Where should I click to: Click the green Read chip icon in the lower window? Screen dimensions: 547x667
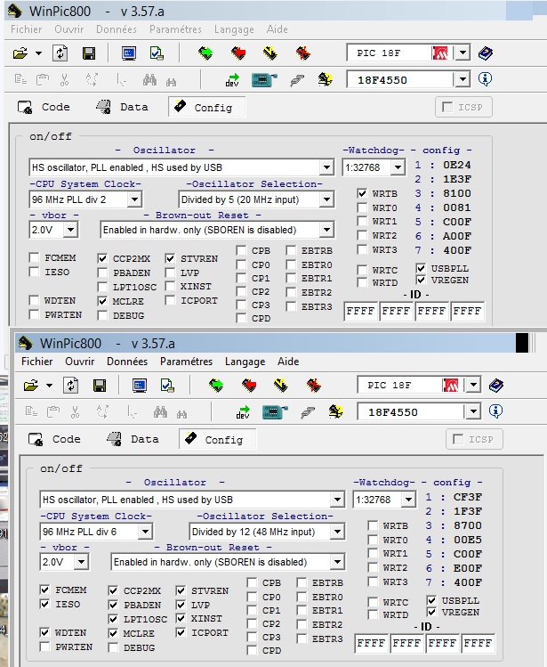pos(216,386)
